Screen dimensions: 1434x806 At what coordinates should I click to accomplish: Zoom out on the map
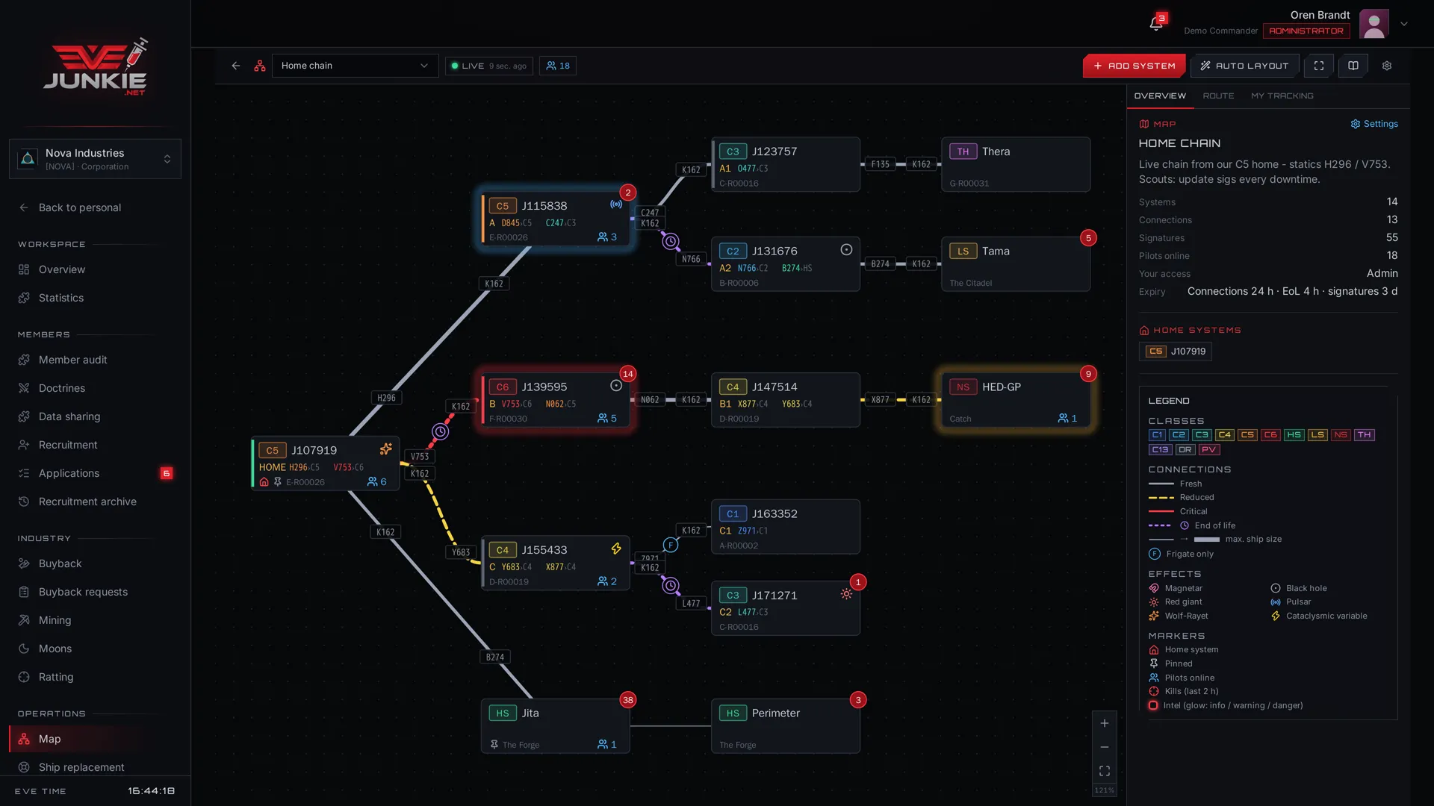click(x=1105, y=747)
